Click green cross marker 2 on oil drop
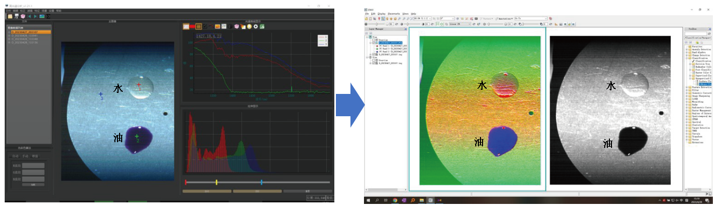 137,136
